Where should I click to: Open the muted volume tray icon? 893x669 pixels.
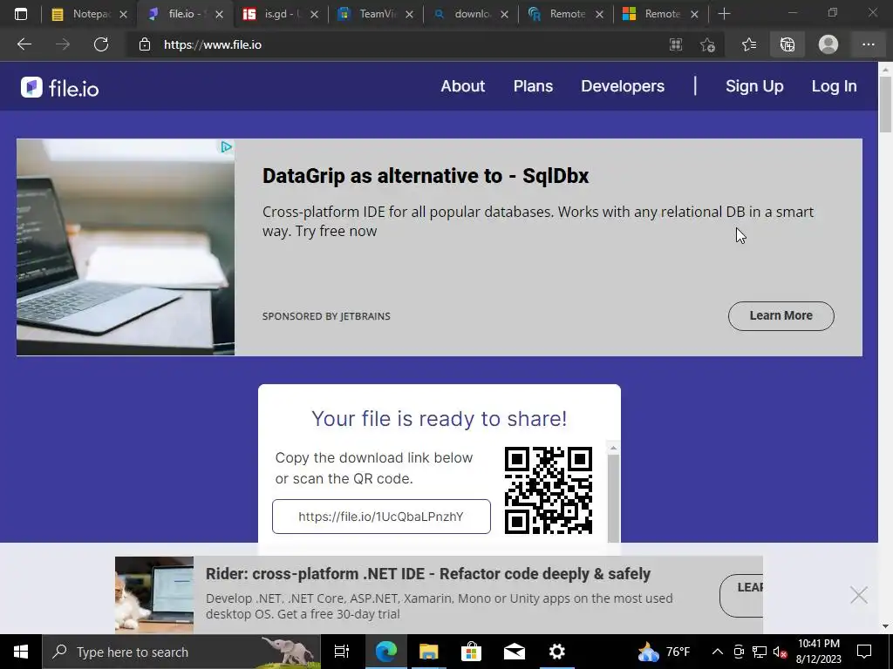pyautogui.click(x=781, y=652)
